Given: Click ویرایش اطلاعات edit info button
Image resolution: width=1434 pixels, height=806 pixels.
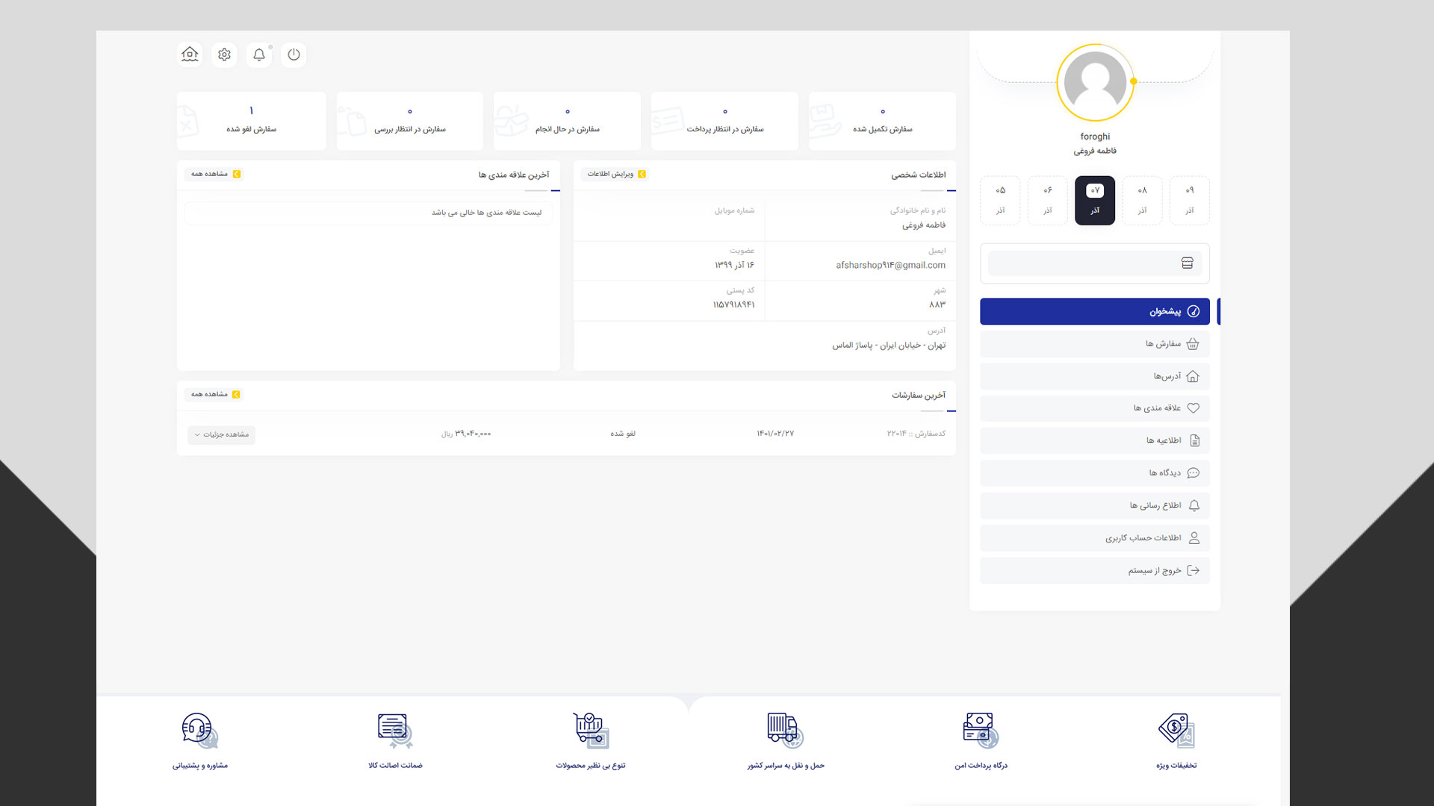Looking at the screenshot, I should (x=616, y=174).
